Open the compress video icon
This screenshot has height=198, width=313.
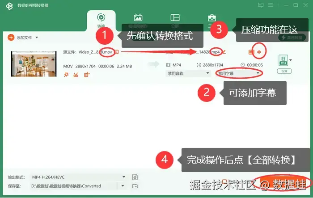tap(259, 52)
